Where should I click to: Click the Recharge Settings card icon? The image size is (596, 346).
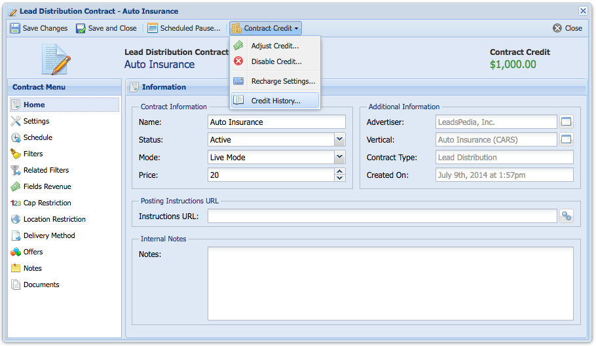pos(238,81)
